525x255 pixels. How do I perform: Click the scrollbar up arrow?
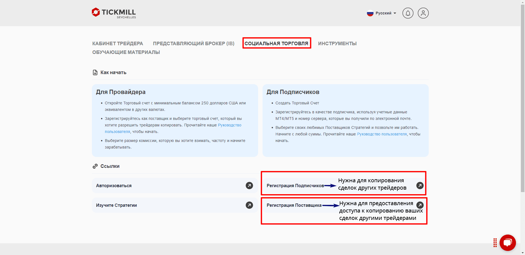(x=523, y=2)
